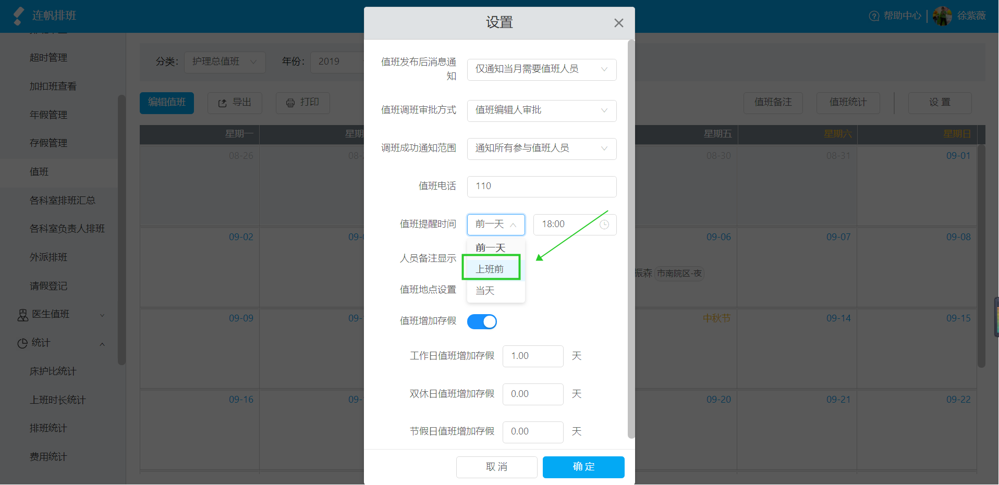
Task: Click the 09-22 calendar date
Action: 958,400
